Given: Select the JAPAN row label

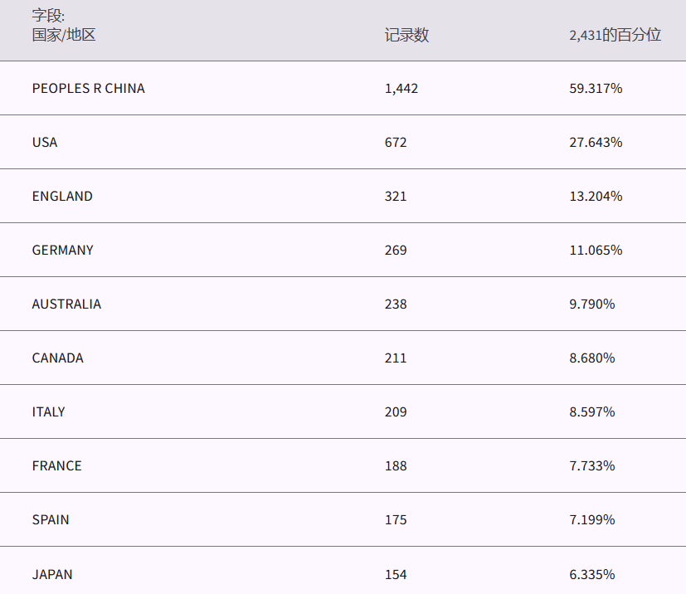Looking at the screenshot, I should click(52, 574).
